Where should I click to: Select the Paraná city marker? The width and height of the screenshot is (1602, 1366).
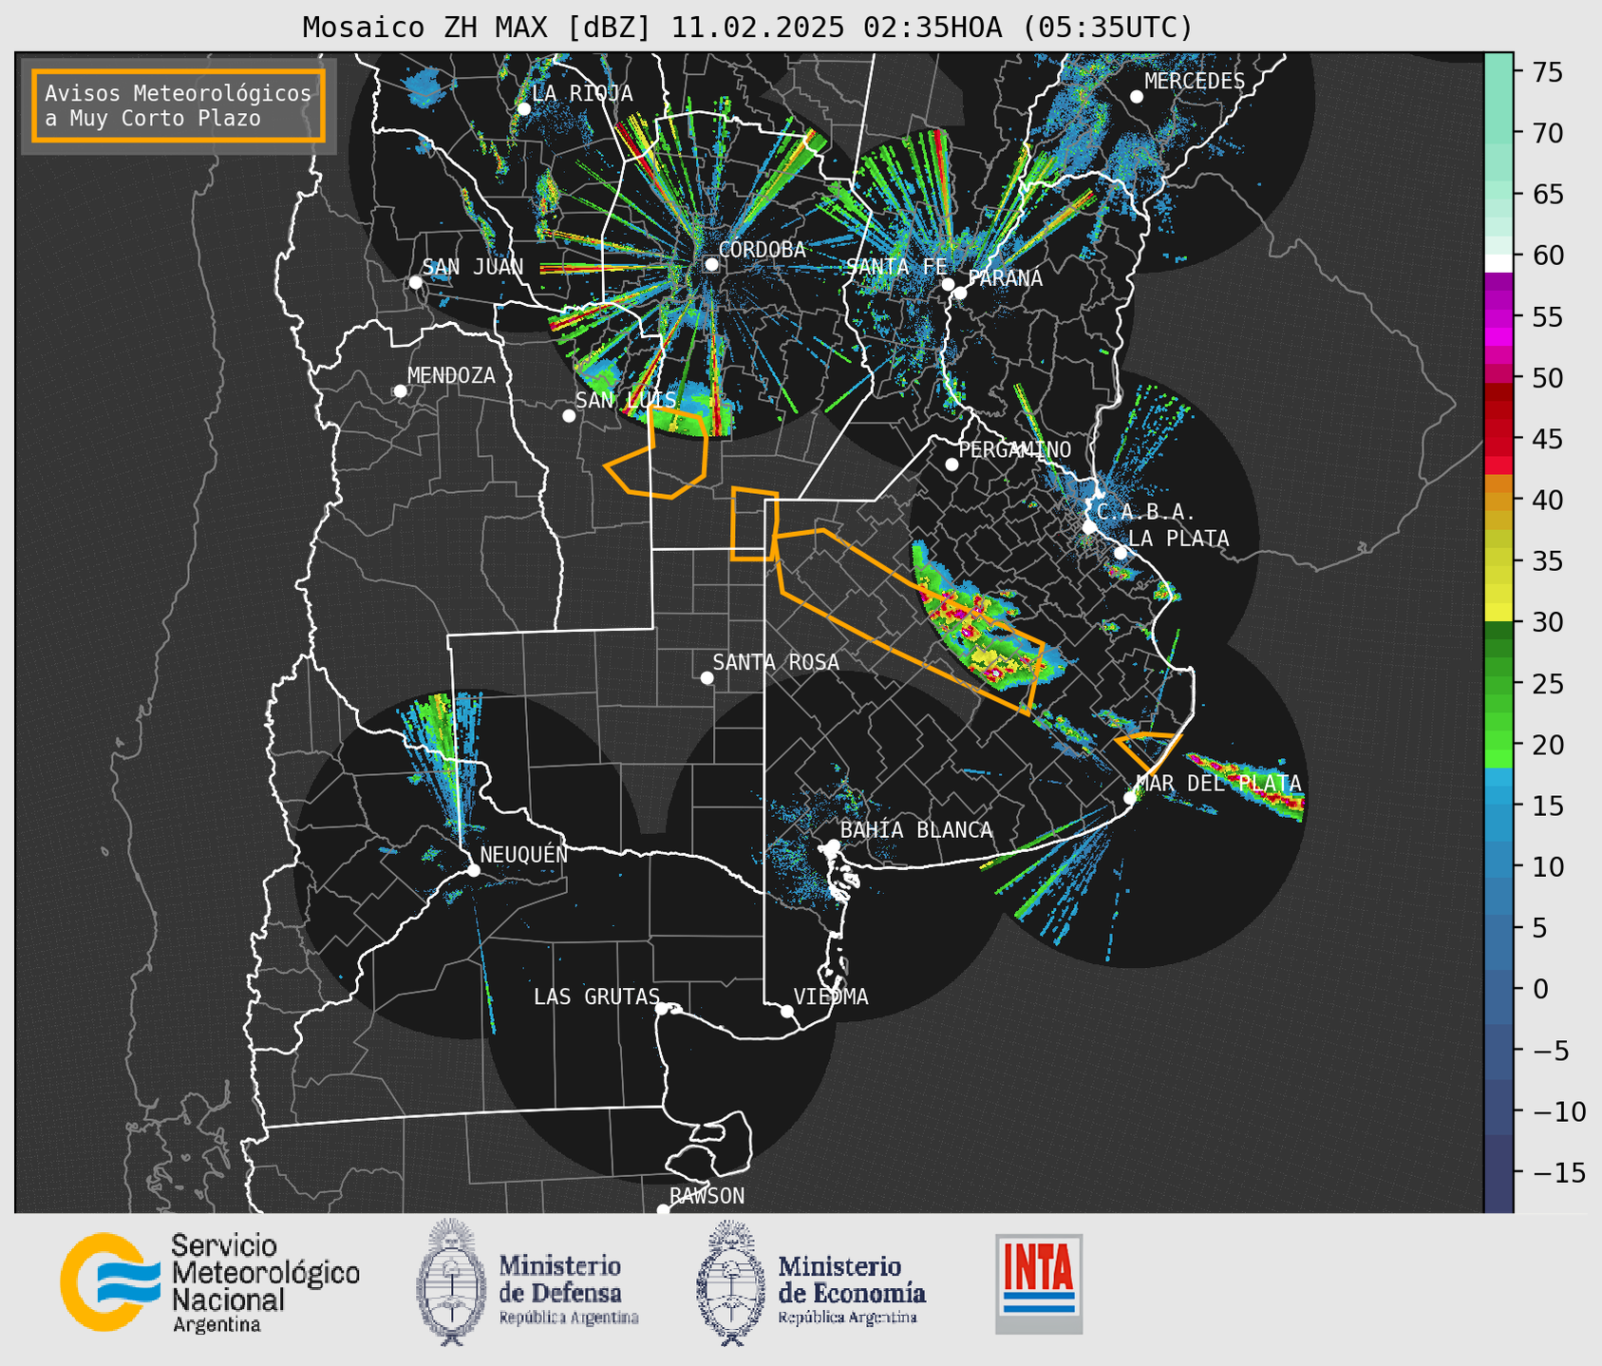point(960,293)
